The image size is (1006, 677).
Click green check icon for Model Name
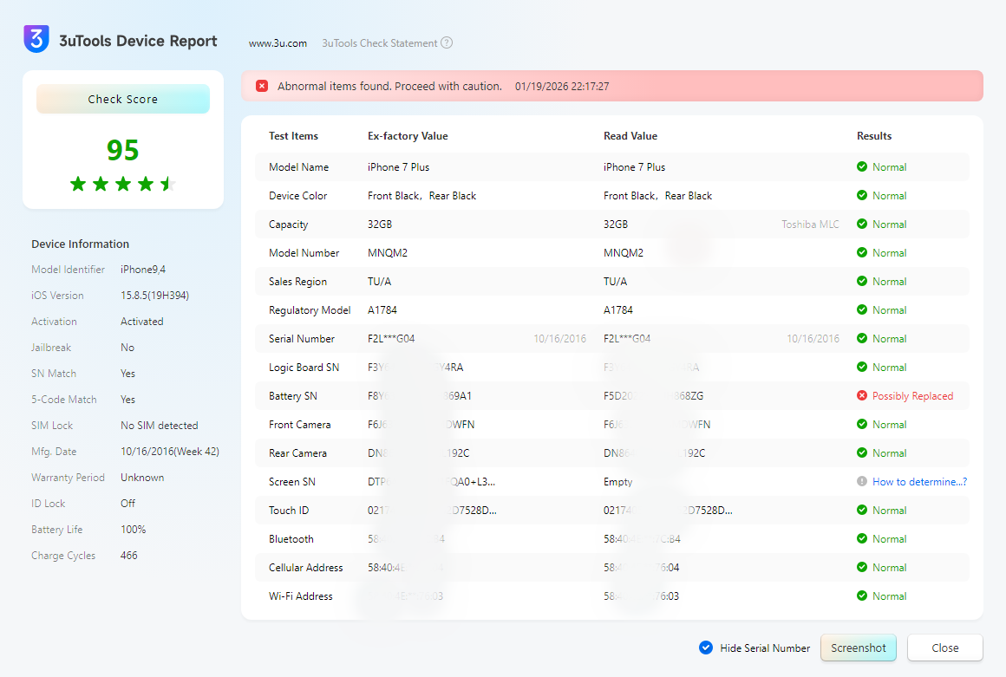pos(862,167)
